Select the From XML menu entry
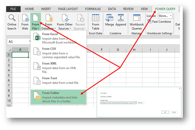The width and height of the screenshot is (195, 130). click(58, 68)
